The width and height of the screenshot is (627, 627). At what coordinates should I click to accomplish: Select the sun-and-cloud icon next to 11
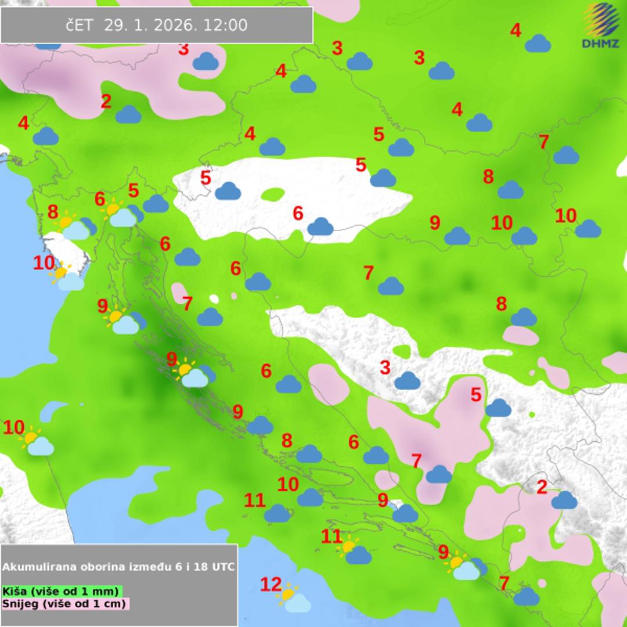[355, 552]
